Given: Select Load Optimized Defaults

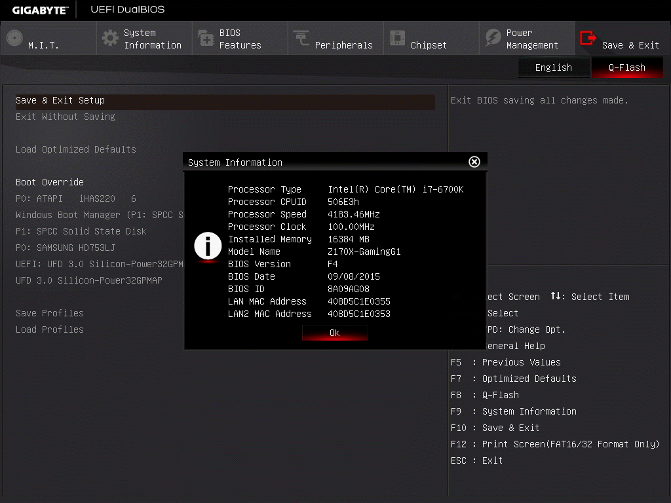Looking at the screenshot, I should click(76, 149).
